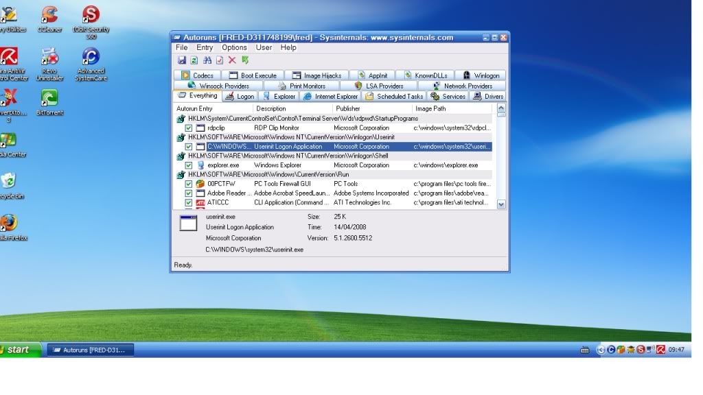The height and width of the screenshot is (395, 703).
Task: Click the red X Delete toolbar icon
Action: (x=232, y=60)
